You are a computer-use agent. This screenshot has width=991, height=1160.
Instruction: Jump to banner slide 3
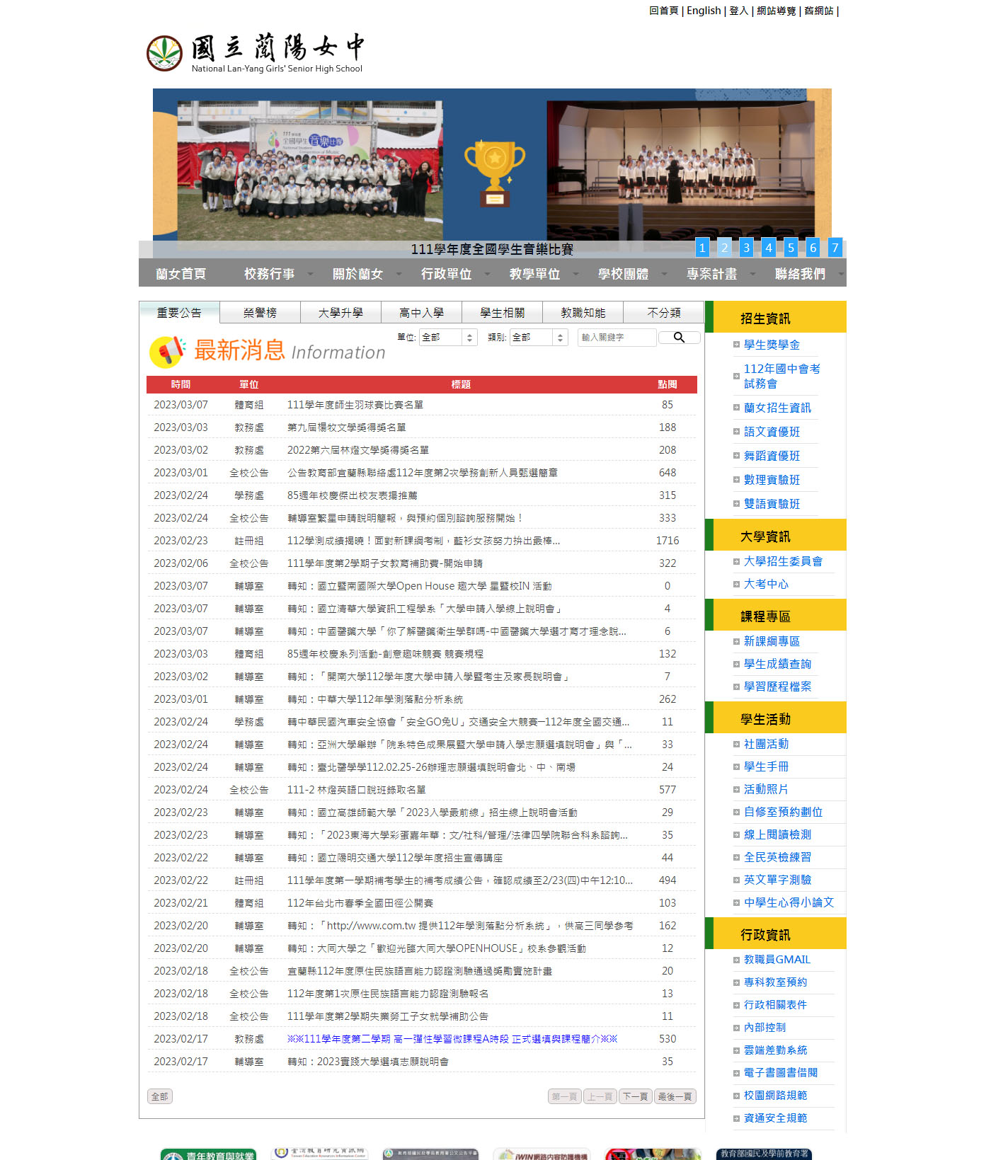coord(746,248)
